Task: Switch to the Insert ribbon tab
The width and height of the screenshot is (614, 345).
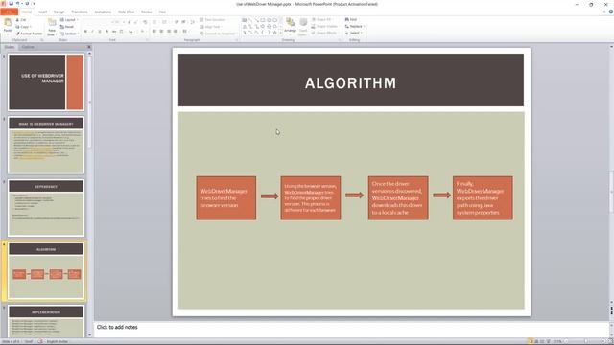Action: tap(42, 11)
